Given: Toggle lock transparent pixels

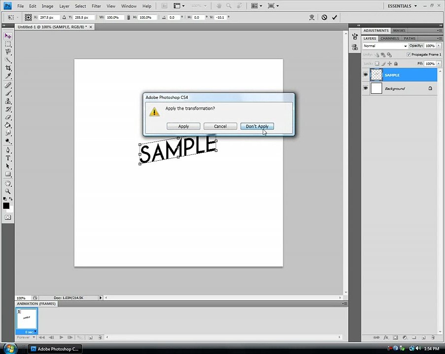Looking at the screenshot, I should click(x=377, y=64).
